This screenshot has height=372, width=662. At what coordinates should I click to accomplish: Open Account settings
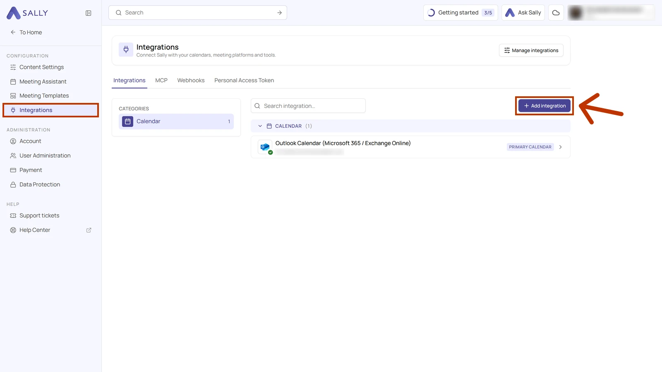click(x=50, y=141)
